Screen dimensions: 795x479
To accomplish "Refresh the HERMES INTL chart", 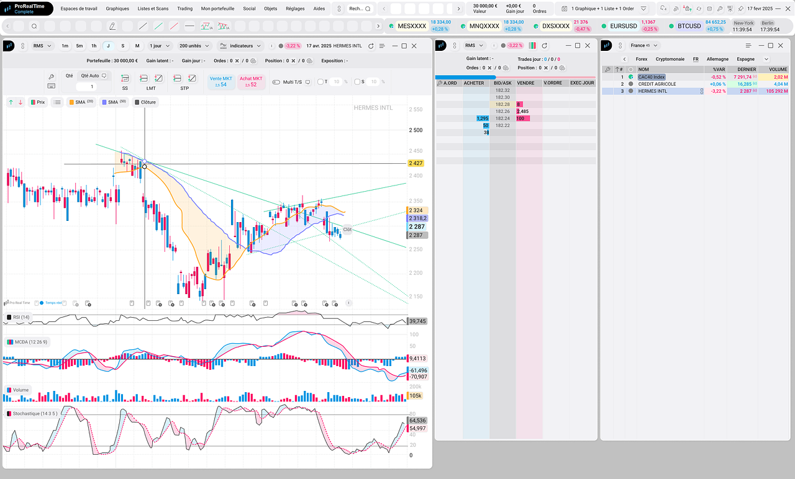I will [x=371, y=46].
